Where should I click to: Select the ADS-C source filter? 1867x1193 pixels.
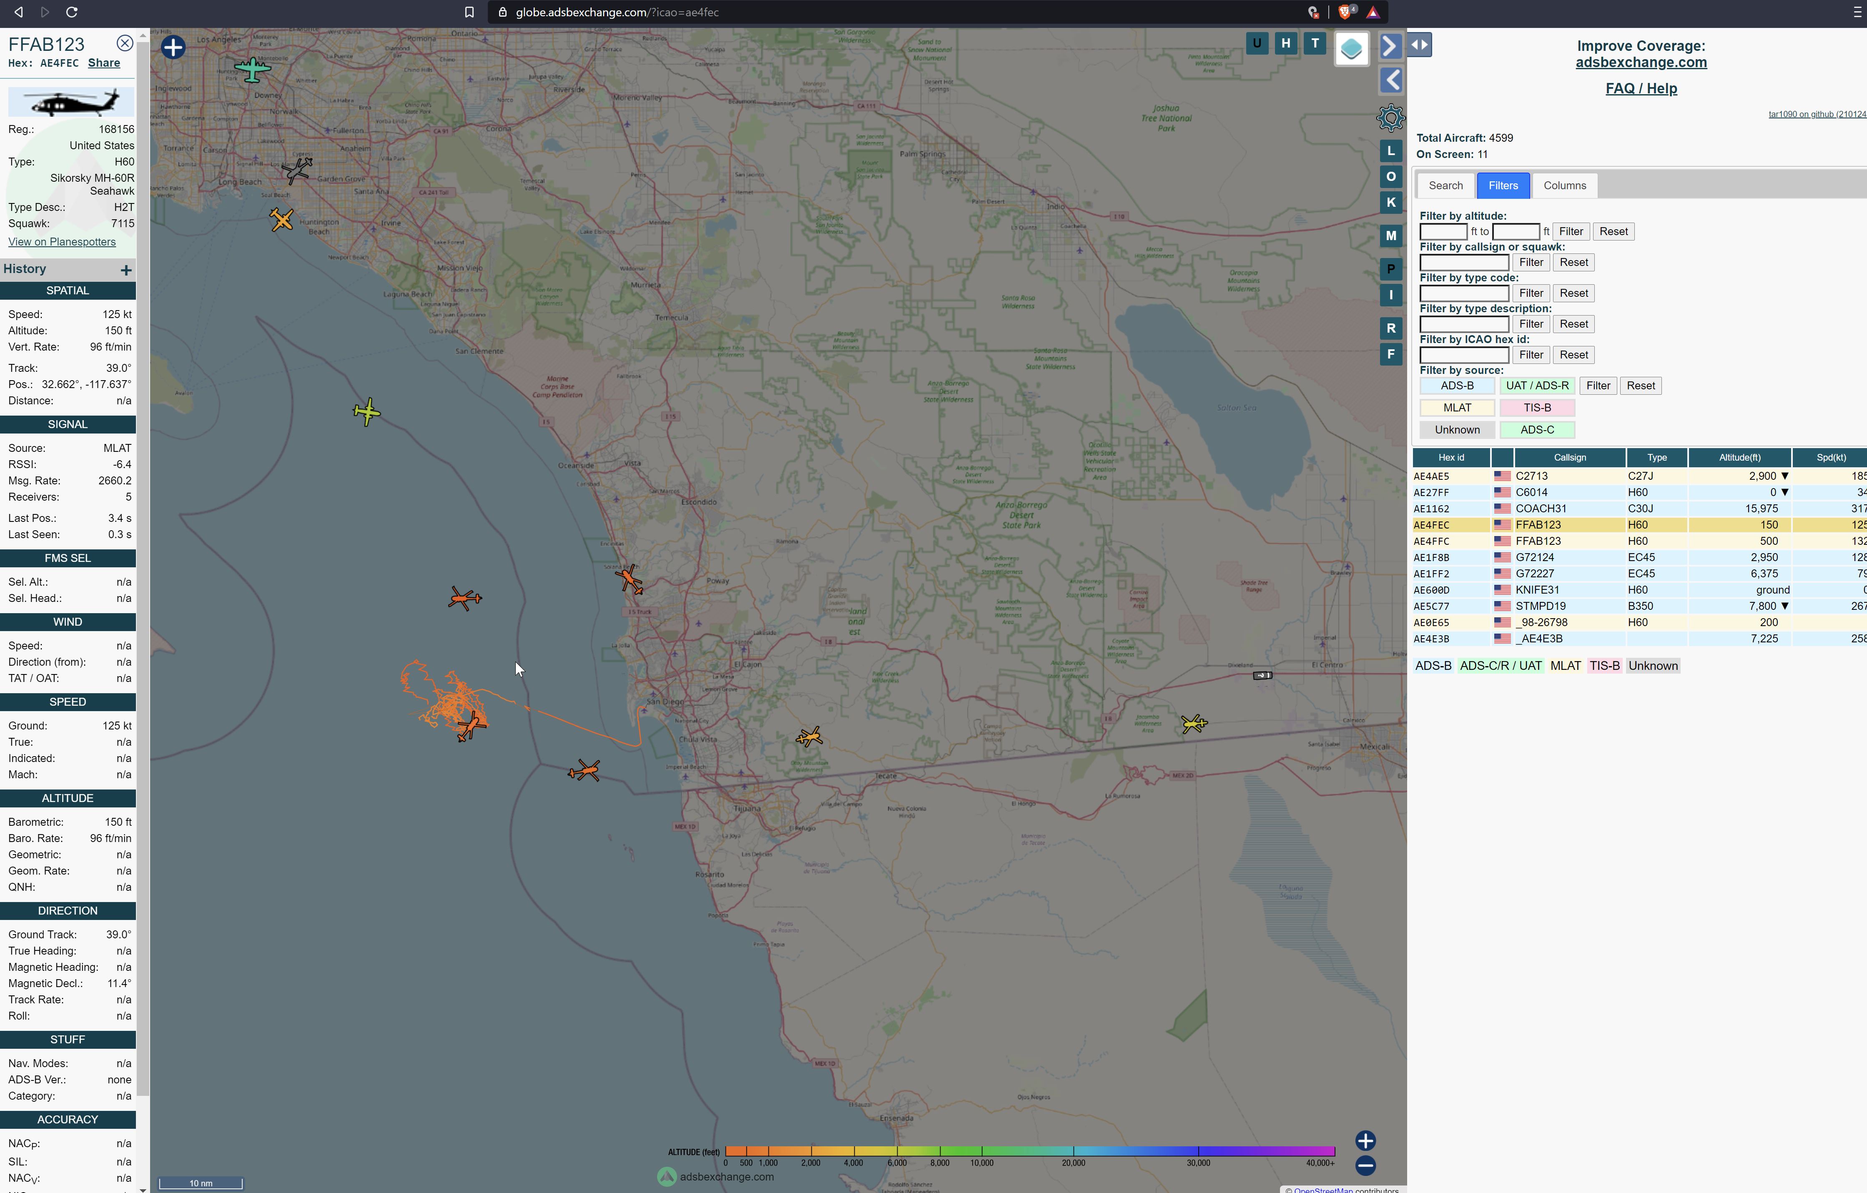click(1537, 430)
